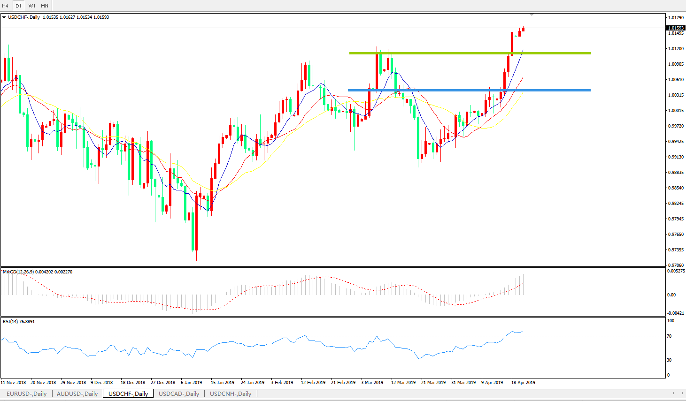
Task: Switch to the H4 timeframe
Action: pyautogui.click(x=6, y=6)
